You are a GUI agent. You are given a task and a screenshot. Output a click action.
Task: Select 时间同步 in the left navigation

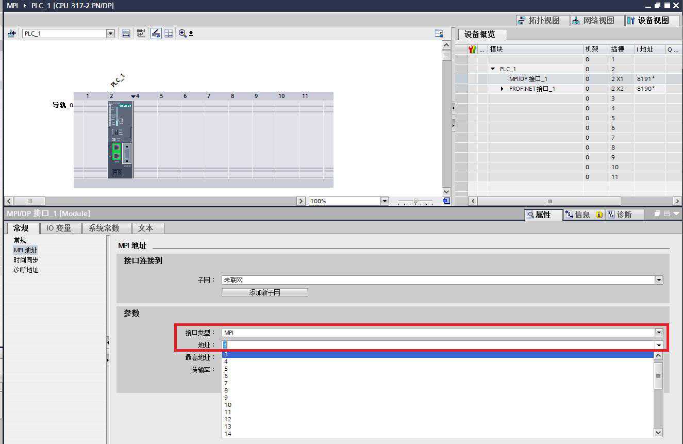click(26, 260)
